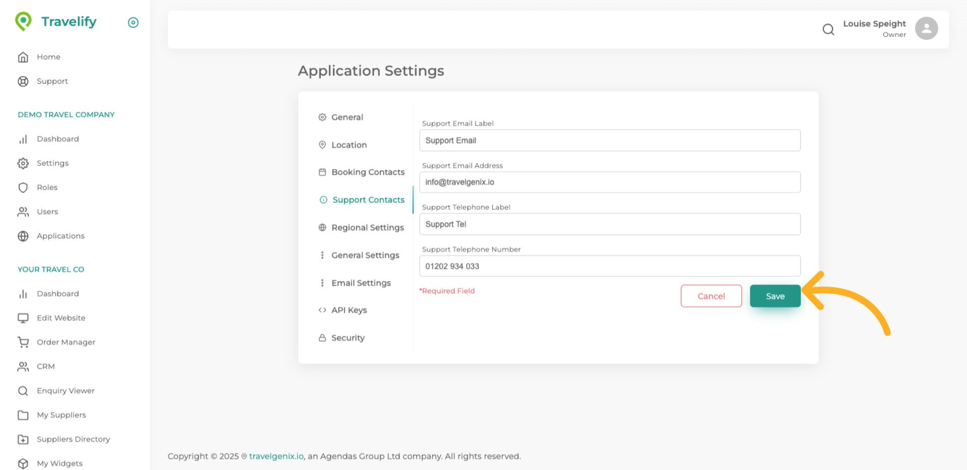This screenshot has height=470, width=967.
Task: Open the Order Manager cart icon
Action: [x=23, y=343]
